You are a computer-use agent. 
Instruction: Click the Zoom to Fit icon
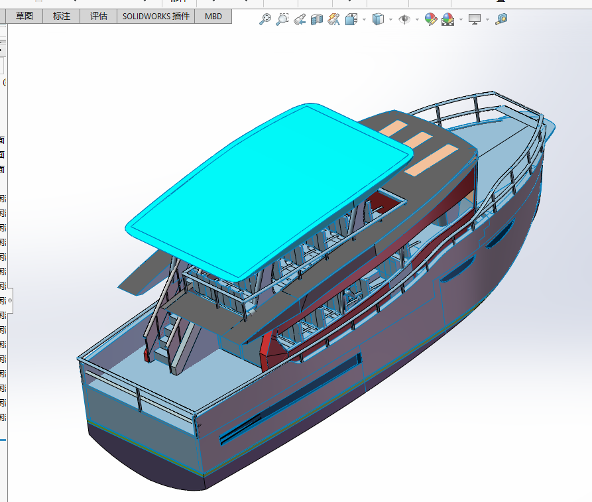tap(265, 19)
